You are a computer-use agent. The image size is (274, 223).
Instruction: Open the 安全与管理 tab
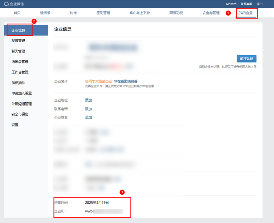[211, 13]
